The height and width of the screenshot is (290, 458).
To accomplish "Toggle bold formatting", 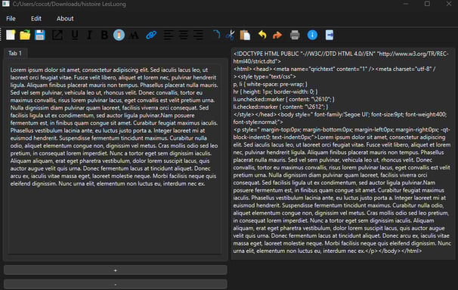I will 104,35.
